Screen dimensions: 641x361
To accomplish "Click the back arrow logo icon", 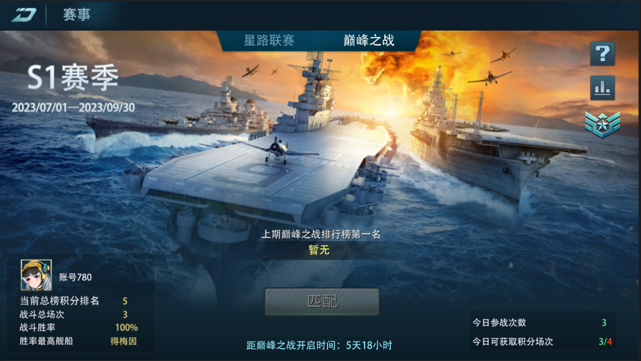I will point(24,15).
